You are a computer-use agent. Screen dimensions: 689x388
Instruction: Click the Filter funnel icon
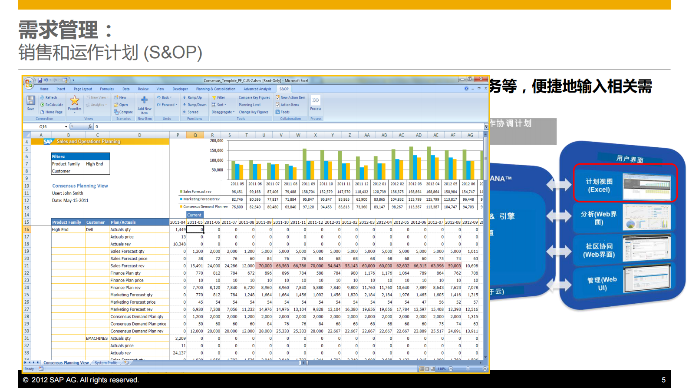(x=214, y=98)
